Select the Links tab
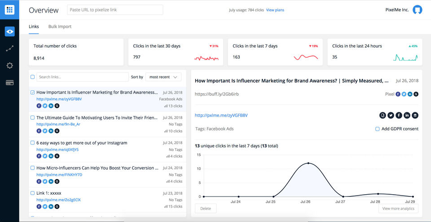Viewport: 431px width, 222px height. pyautogui.click(x=34, y=26)
